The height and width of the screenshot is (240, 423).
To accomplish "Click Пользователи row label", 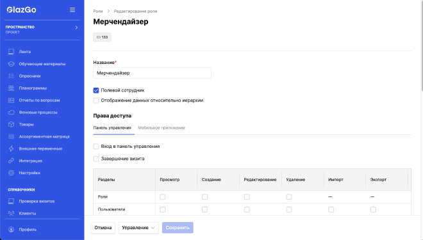I will point(112,209).
